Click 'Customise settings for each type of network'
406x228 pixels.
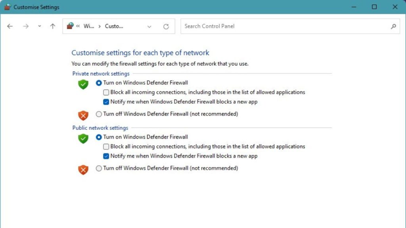140,53
